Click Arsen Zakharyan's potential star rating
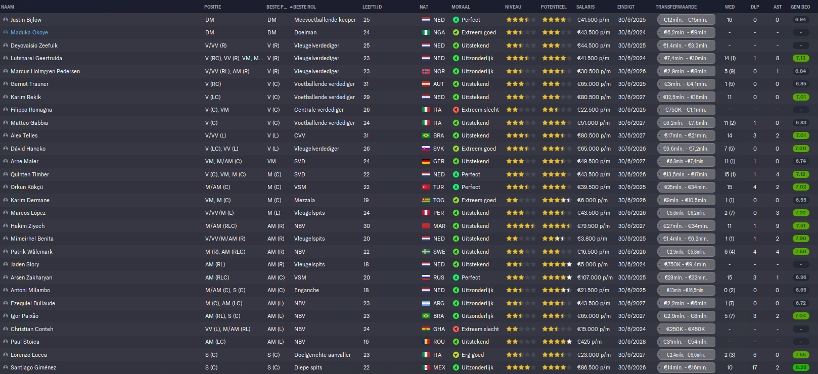818x374 pixels. (x=557, y=277)
